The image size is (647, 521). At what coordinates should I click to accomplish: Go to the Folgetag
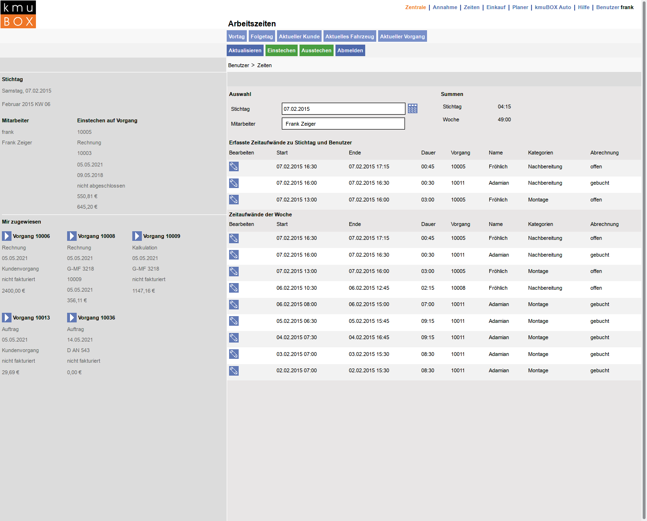click(262, 36)
